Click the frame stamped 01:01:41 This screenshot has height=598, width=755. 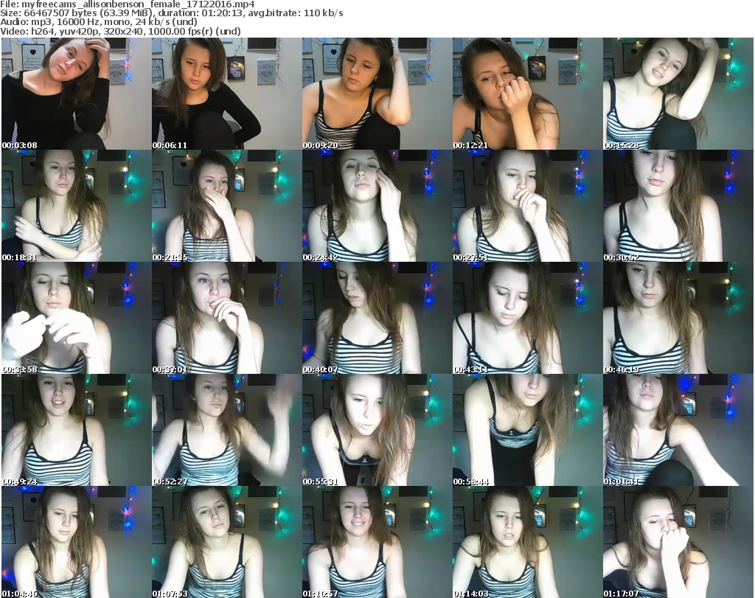[678, 430]
